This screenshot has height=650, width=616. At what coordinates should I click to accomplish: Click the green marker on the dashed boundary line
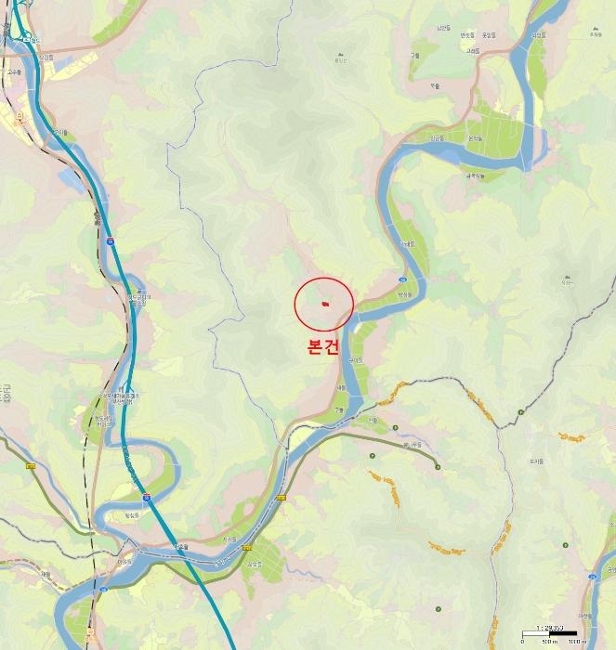point(520,411)
